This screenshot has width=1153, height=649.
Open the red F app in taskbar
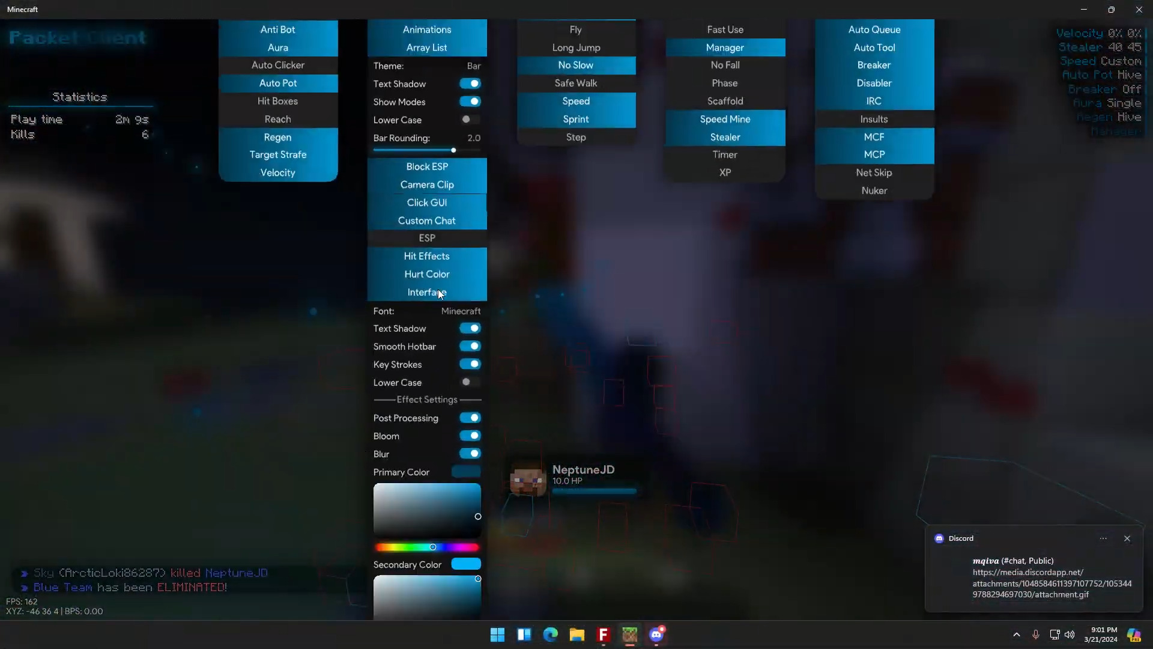(603, 635)
